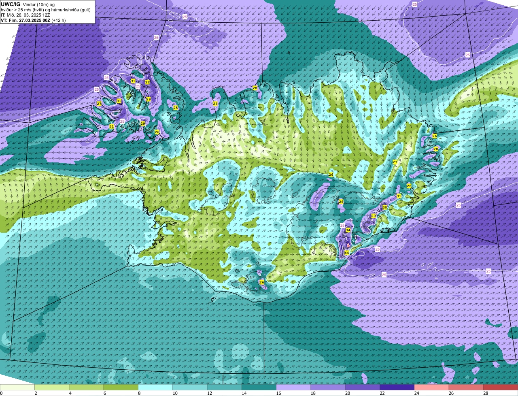This screenshot has height=396, width=518.
Task: Click the 16–18 m/s lavender legend swatch
Action: pos(293,387)
